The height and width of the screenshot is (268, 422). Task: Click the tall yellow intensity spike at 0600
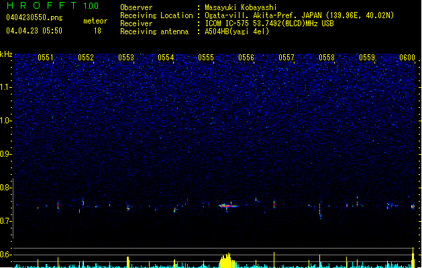pos(413,257)
